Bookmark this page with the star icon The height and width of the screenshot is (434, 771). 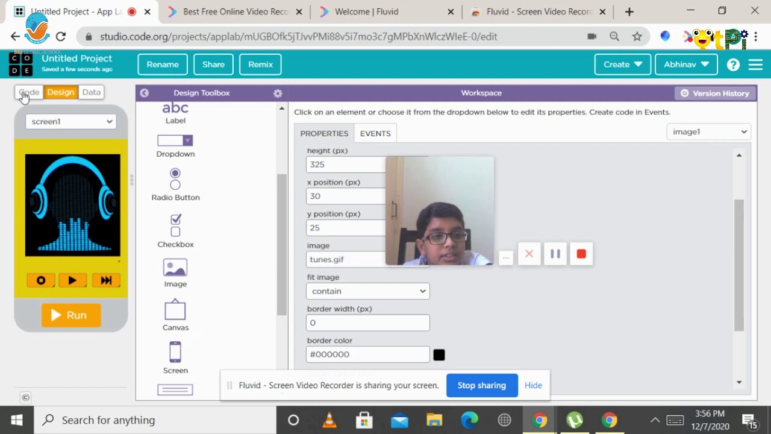tap(637, 37)
